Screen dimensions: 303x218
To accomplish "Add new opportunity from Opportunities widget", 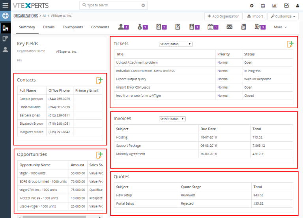I will 99,155.
